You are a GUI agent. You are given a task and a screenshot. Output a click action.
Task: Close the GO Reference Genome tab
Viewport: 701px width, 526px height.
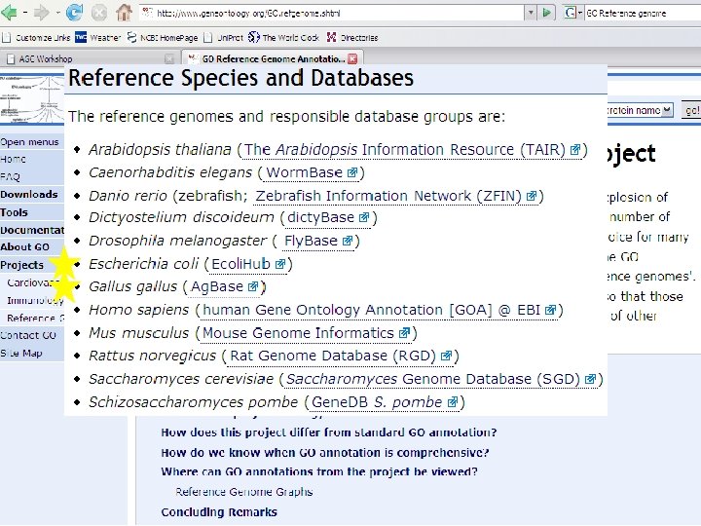coord(352,58)
